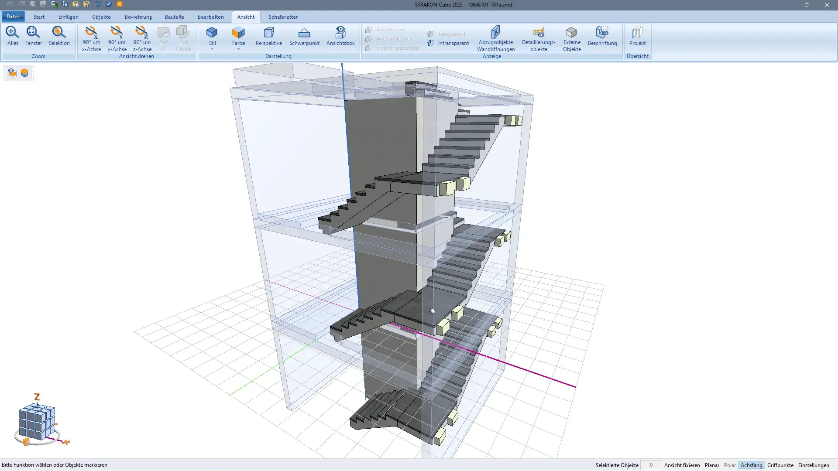The image size is (838, 471).
Task: Expand the Farbe dropdown
Action: (238, 49)
